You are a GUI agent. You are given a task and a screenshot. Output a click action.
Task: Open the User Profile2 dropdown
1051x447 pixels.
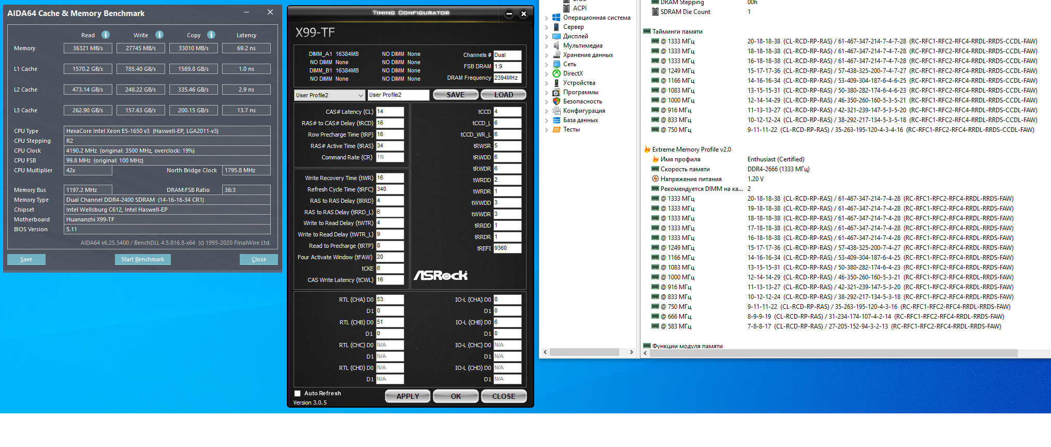coord(330,95)
